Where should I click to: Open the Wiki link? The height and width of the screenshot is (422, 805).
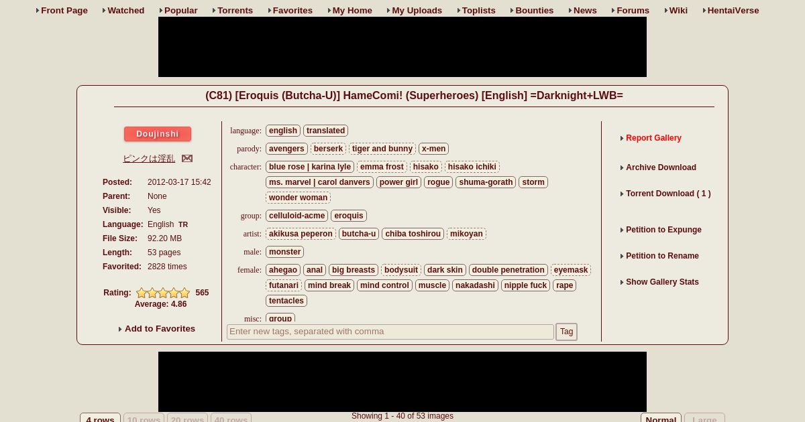[678, 10]
